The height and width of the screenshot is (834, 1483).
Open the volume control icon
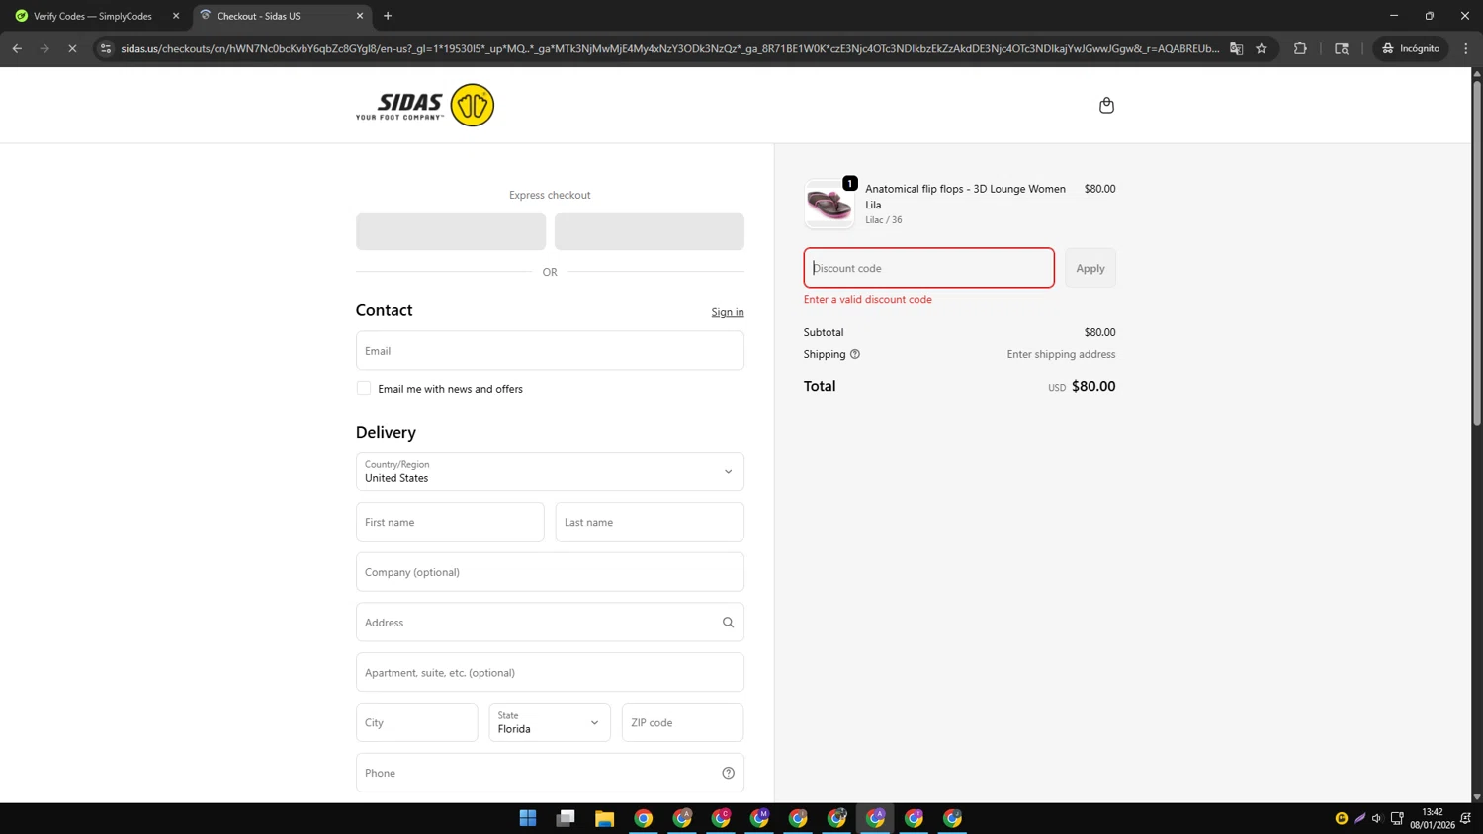(x=1376, y=818)
